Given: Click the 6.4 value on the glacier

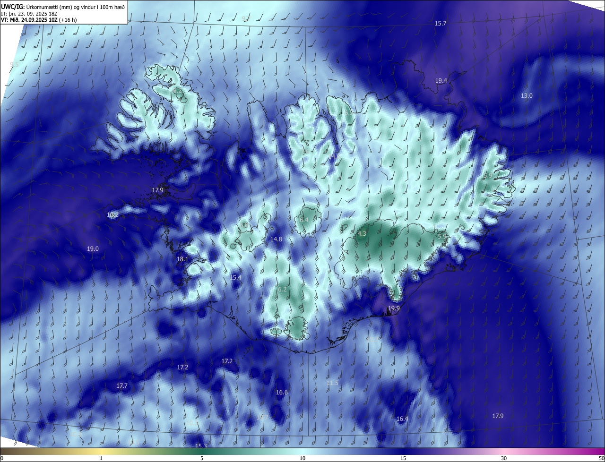Looking at the screenshot, I should click(304, 220).
